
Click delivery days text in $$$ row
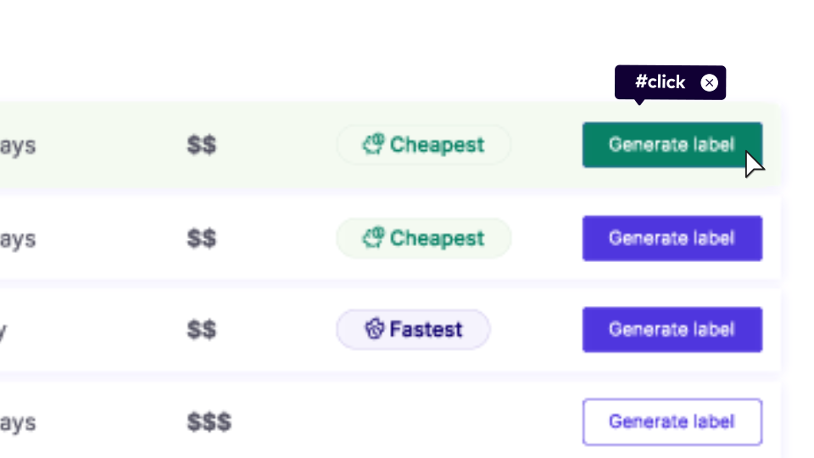coord(17,422)
